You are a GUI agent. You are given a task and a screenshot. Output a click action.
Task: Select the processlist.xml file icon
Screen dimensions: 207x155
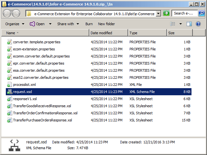coord(9,85)
